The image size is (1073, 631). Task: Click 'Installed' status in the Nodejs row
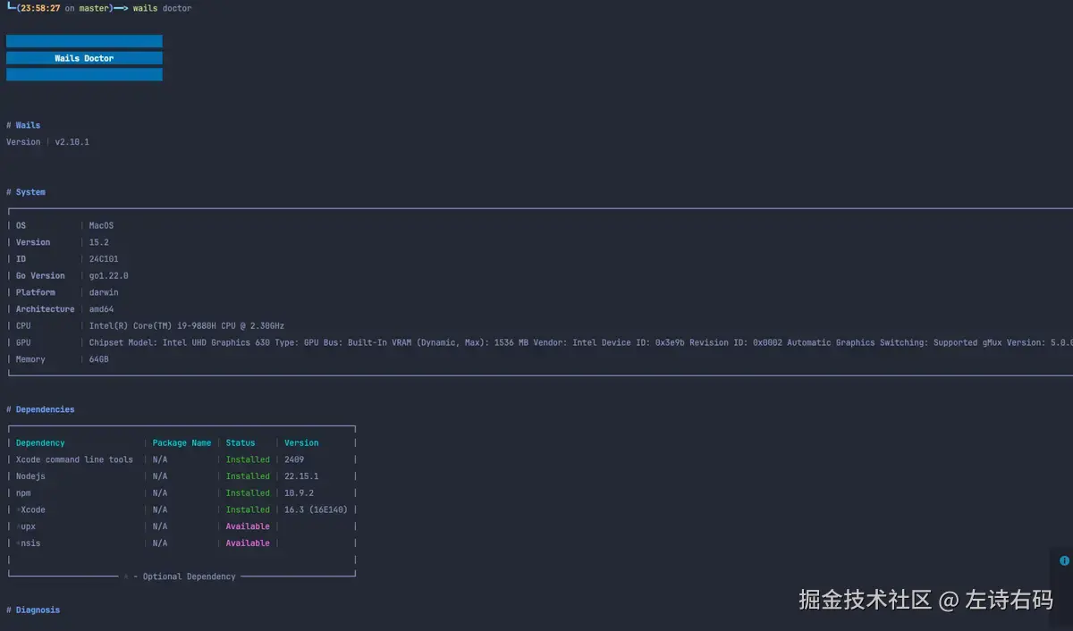coord(248,476)
